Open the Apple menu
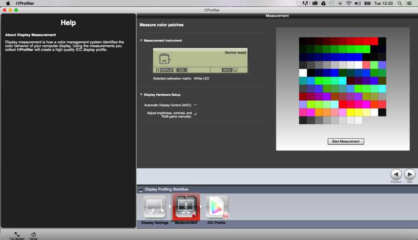 [x=8, y=3]
